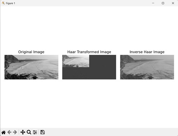Viewport: 178px width, 136px height.
Task: Click the Original Image plot
Action: pyautogui.click(x=31, y=67)
